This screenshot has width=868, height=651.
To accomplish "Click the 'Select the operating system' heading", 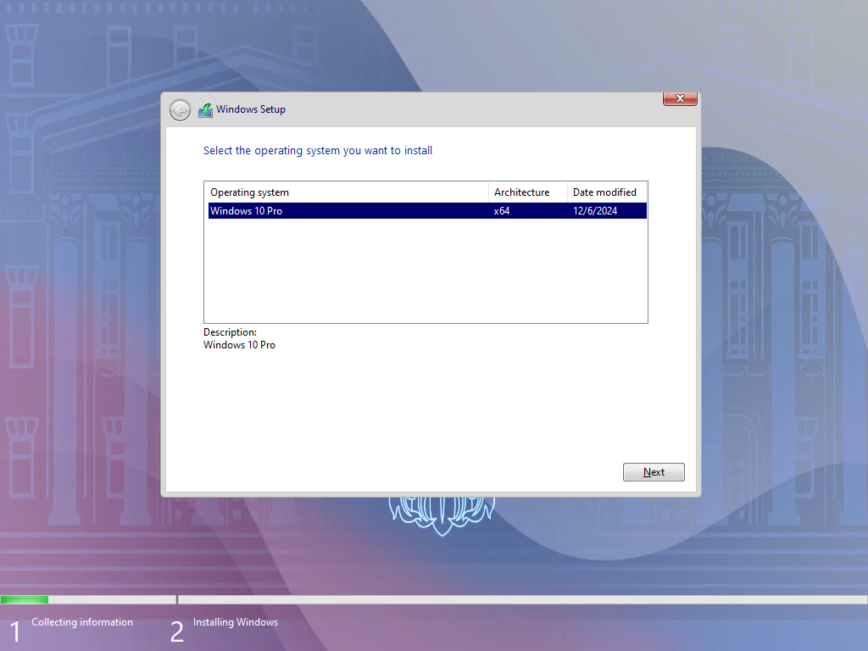I will tap(318, 151).
